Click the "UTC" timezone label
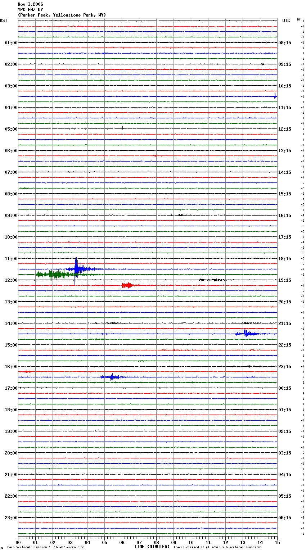 pyautogui.click(x=286, y=21)
